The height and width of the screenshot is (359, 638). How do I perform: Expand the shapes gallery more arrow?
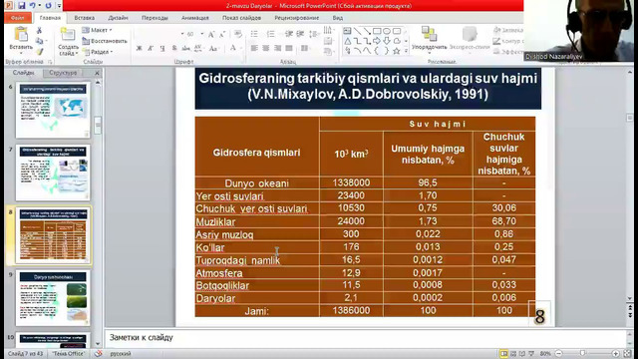pyautogui.click(x=406, y=51)
